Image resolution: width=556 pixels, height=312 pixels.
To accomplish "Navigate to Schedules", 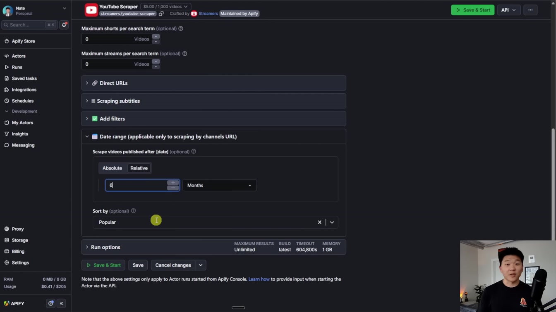I will tap(23, 101).
